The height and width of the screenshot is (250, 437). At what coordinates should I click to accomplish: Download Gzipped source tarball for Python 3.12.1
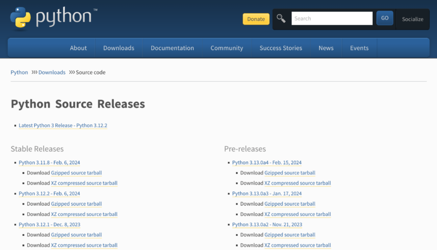[x=76, y=235]
